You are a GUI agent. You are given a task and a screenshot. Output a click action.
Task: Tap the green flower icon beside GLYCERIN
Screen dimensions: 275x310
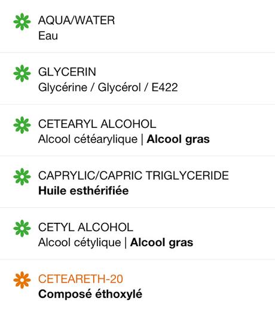point(22,73)
